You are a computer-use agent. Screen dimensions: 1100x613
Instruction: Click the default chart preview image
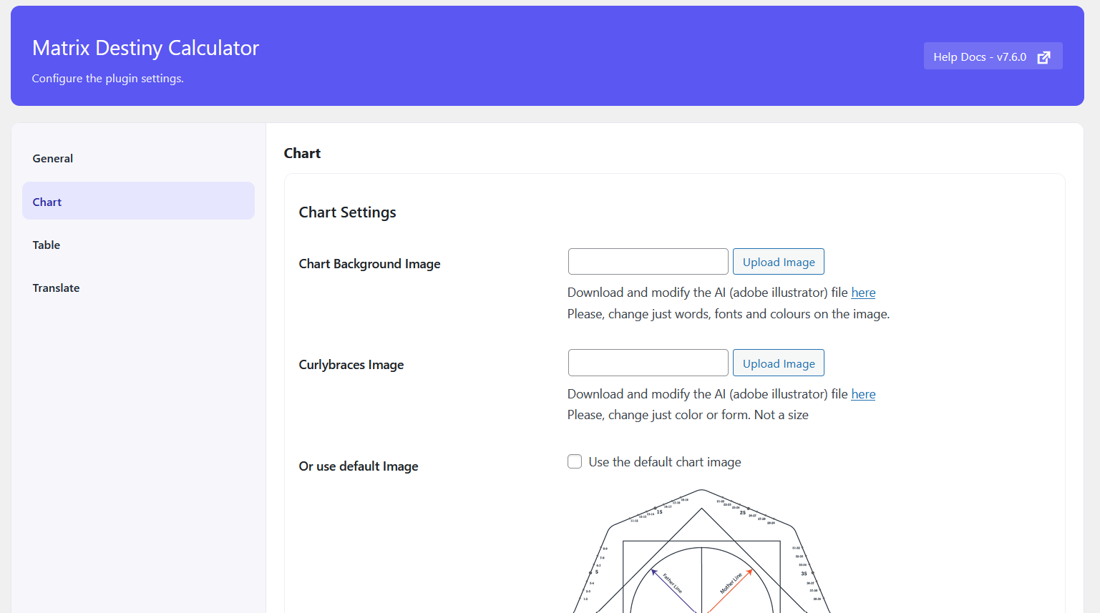(701, 551)
